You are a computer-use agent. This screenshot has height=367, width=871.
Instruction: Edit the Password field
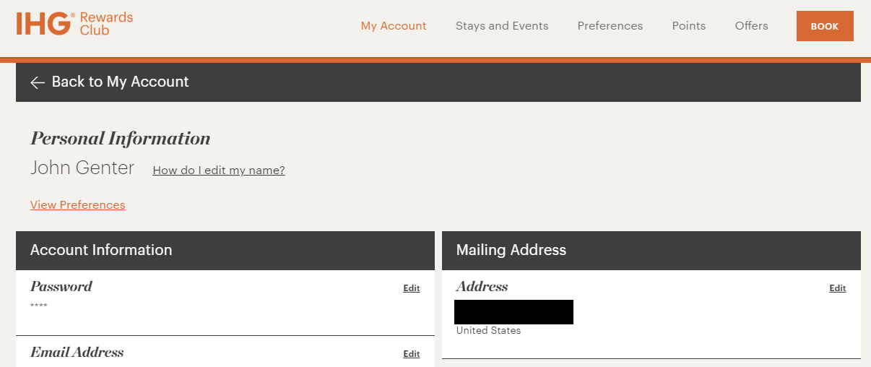(411, 288)
